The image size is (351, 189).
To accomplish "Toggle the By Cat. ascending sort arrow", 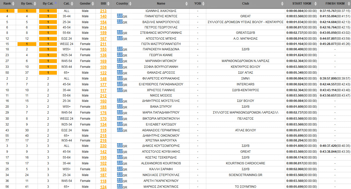I will (x=56, y=3).
